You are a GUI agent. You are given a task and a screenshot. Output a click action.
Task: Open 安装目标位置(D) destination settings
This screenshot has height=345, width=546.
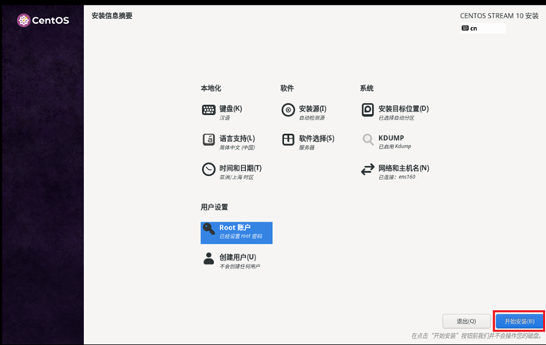tap(404, 108)
